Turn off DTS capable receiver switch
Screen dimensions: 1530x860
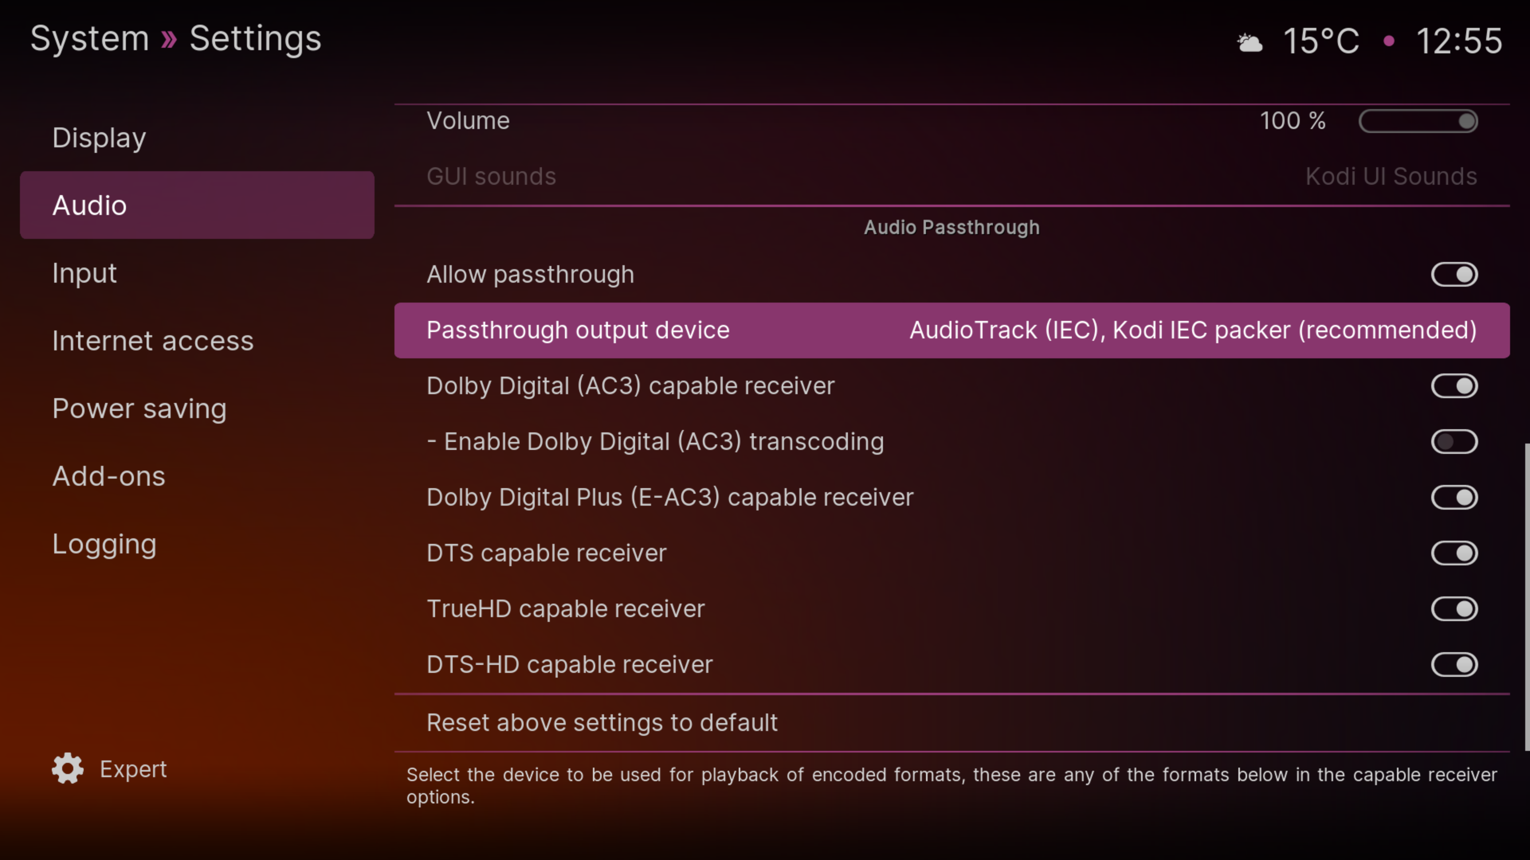coord(1454,553)
